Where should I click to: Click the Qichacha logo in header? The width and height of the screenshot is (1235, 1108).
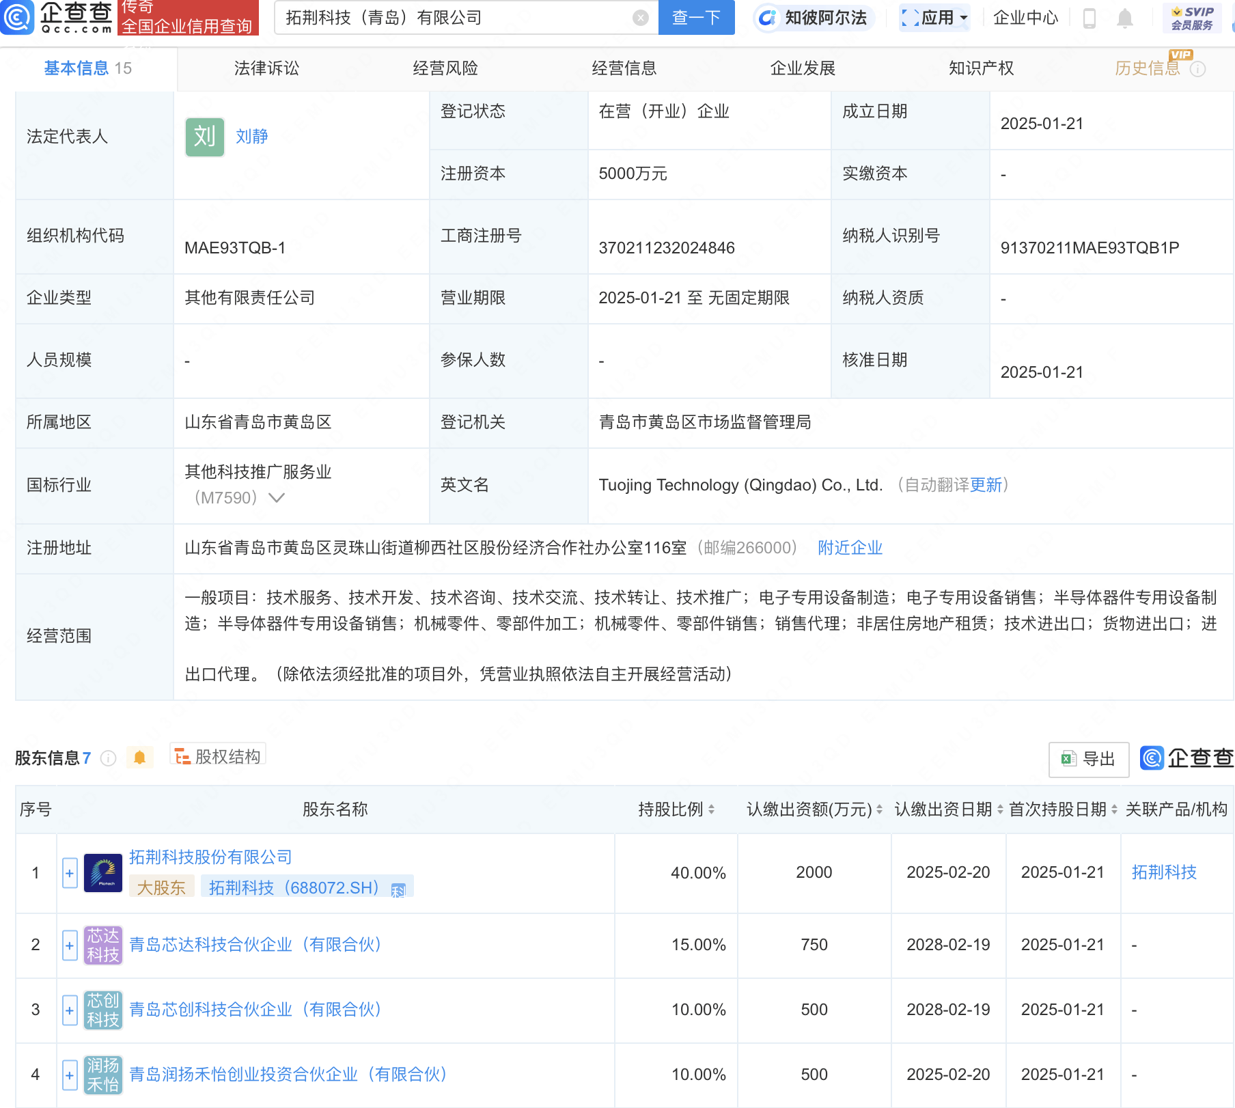(x=57, y=17)
